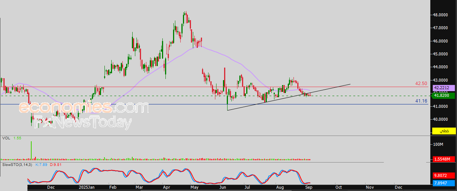
Task: Click the tall green volume spike bar
Action: (31, 150)
